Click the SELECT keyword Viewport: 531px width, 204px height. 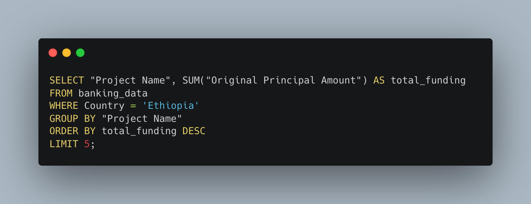point(67,80)
